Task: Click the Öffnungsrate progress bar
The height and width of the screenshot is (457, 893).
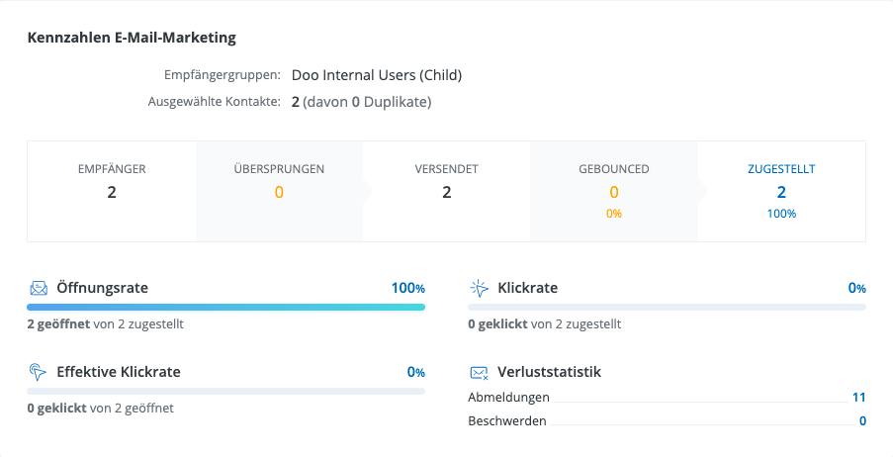Action: pos(225,308)
